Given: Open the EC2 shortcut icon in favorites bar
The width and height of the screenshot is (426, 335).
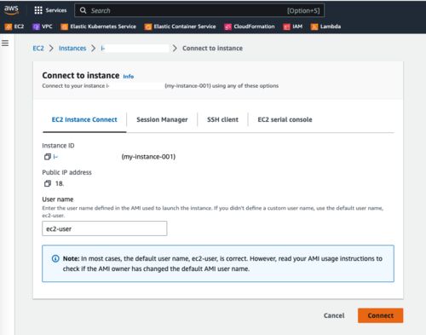Looking at the screenshot, I should (9, 26).
